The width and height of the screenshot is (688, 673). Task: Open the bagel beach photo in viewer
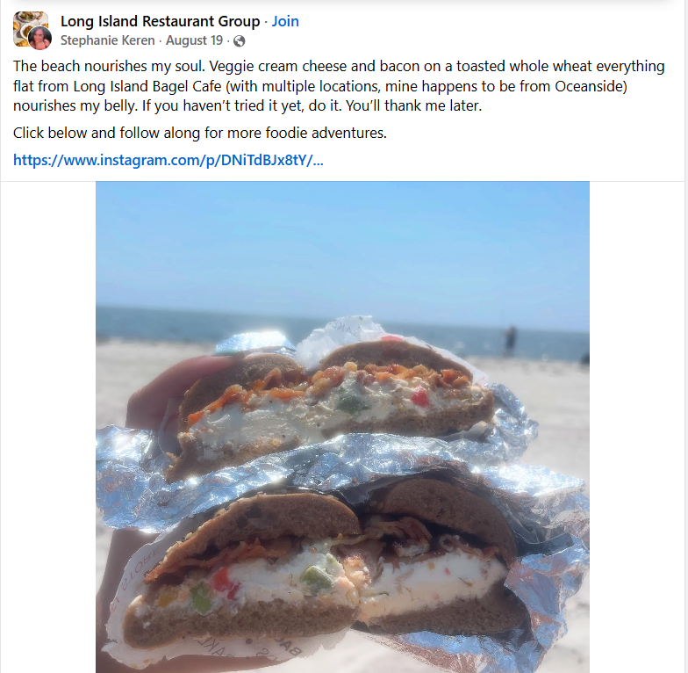pyautogui.click(x=342, y=427)
